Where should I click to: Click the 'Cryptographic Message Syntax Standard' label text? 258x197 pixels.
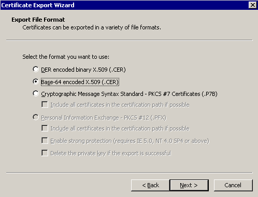point(92,94)
